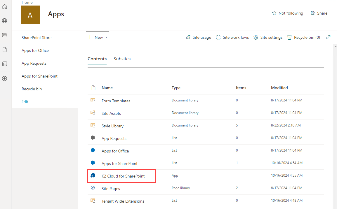Click the Edit navigation link
Viewport: 337px width, 209px height.
[x=25, y=102]
